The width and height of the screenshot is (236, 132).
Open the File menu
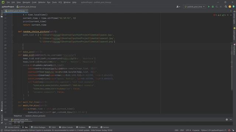coord(8,2)
